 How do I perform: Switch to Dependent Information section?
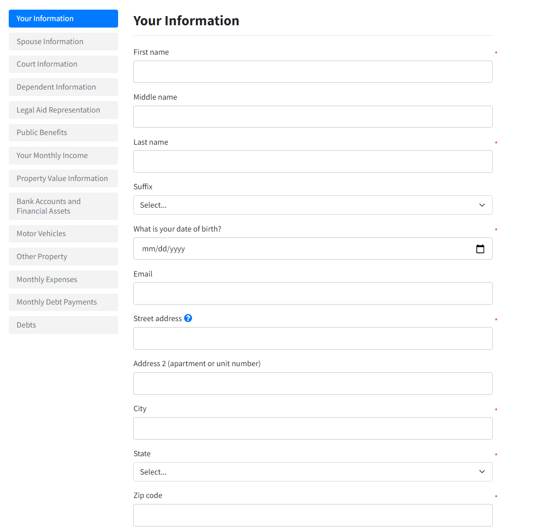click(x=63, y=87)
